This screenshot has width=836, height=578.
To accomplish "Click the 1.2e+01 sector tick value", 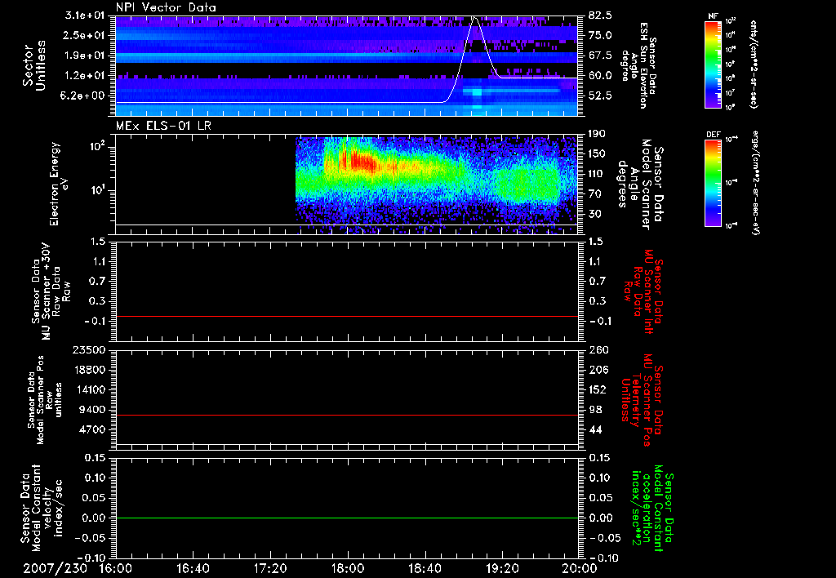I will tap(86, 76).
